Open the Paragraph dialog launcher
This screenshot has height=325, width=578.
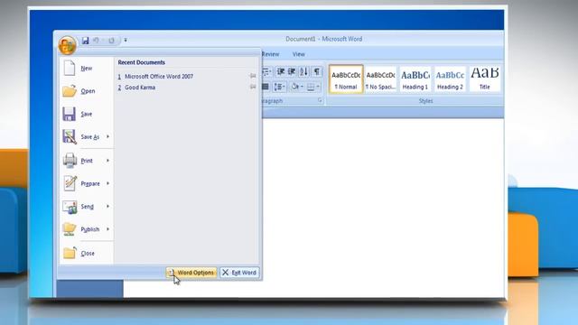coord(320,100)
